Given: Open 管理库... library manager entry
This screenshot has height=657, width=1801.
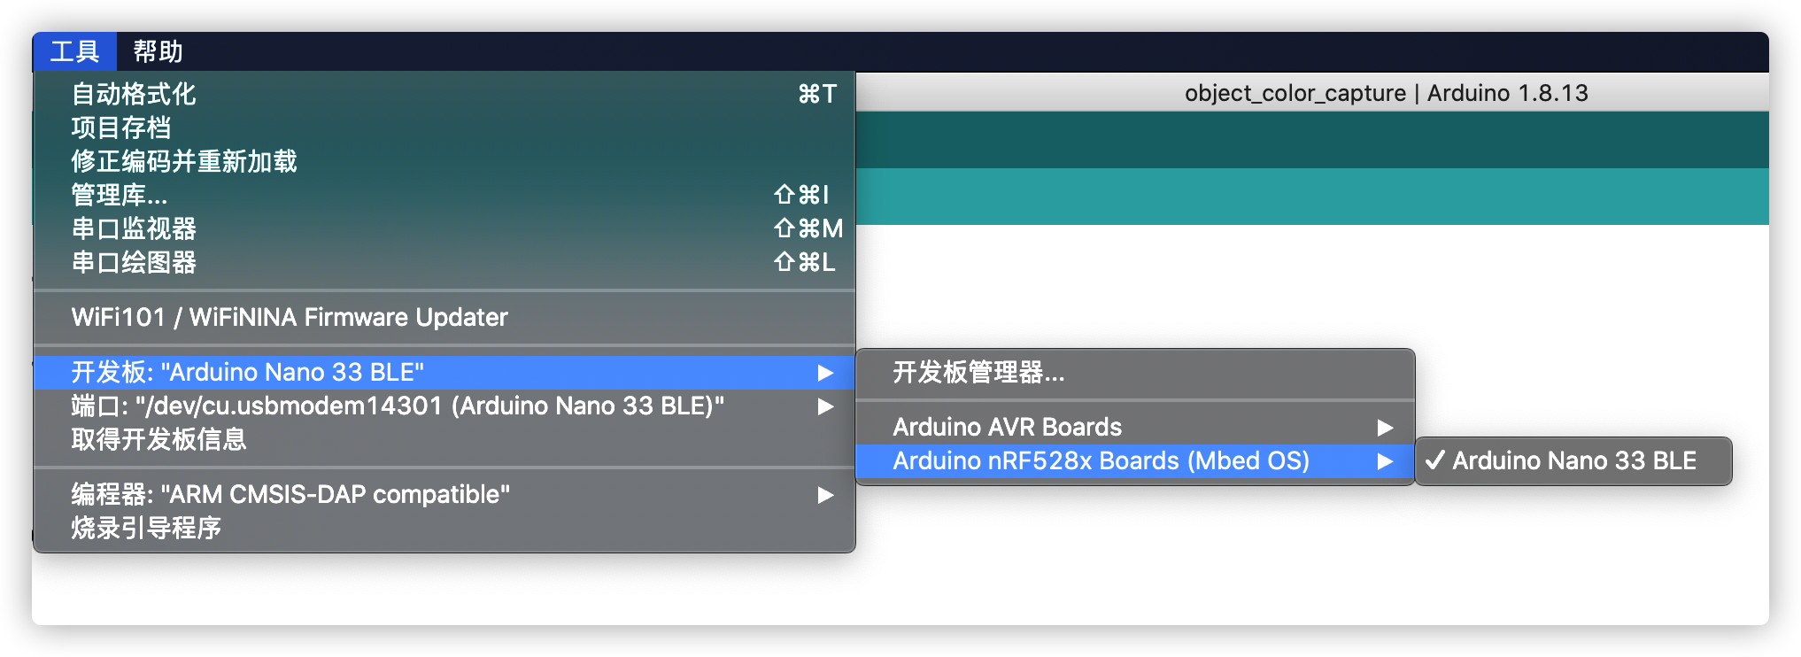Looking at the screenshot, I should coord(444,195).
